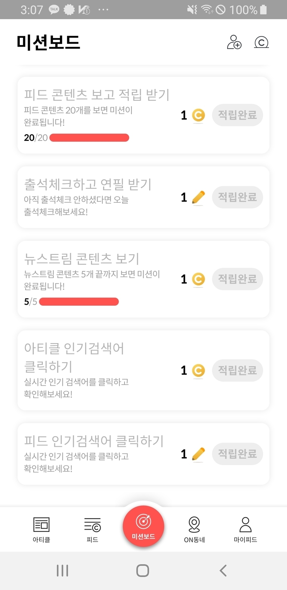Switch to the 피드 tab
The image size is (287, 590).
coord(92,529)
